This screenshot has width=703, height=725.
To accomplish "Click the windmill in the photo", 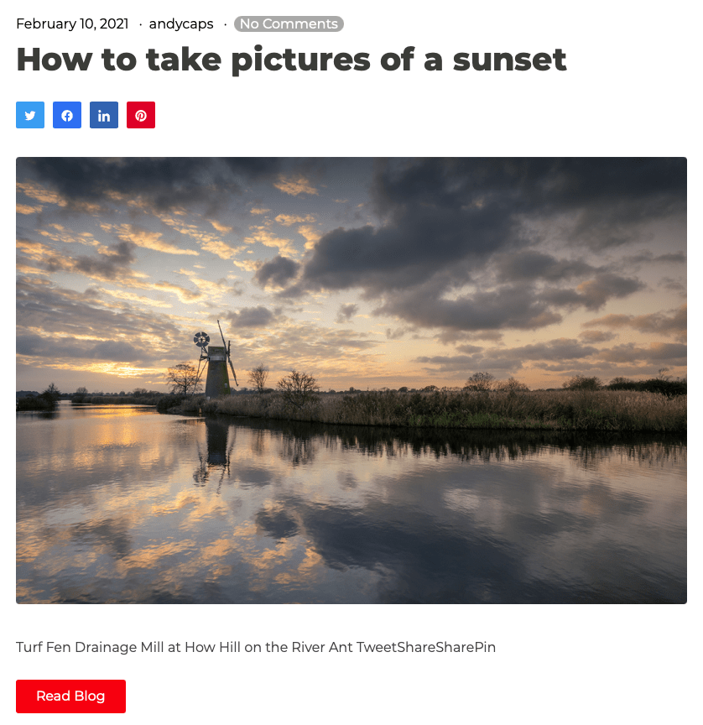I will pyautogui.click(x=216, y=362).
